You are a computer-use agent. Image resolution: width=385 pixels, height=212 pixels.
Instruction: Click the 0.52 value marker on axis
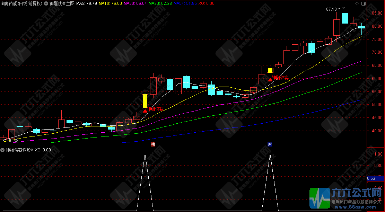(371, 178)
